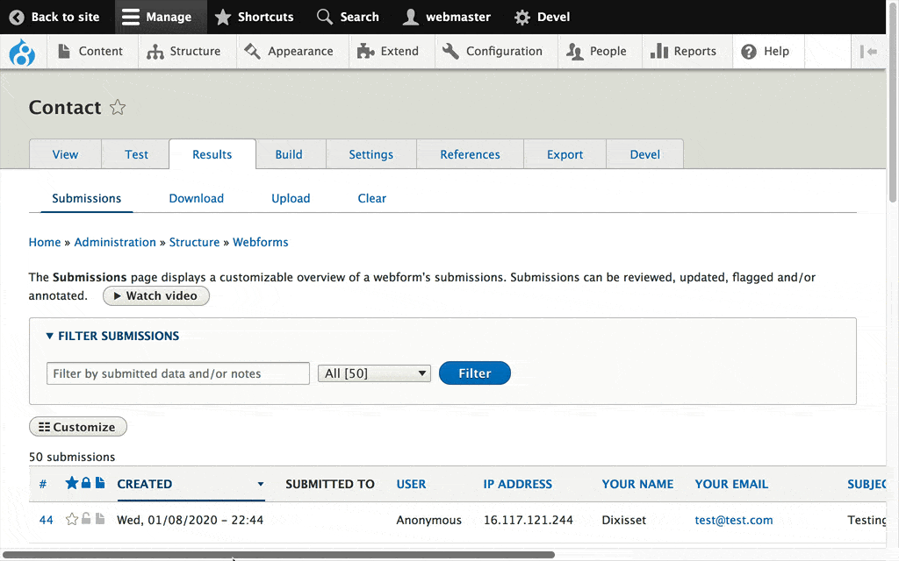Screen dimensions: 899x561
Task: Open the Extend admin menu
Action: pos(387,52)
